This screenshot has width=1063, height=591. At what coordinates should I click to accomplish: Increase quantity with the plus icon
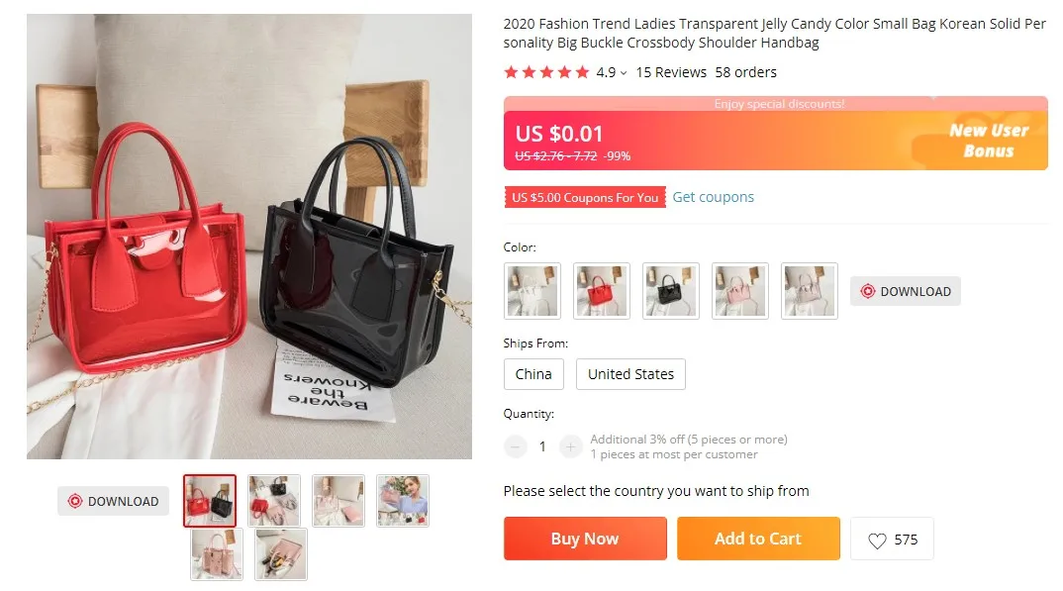tap(570, 446)
